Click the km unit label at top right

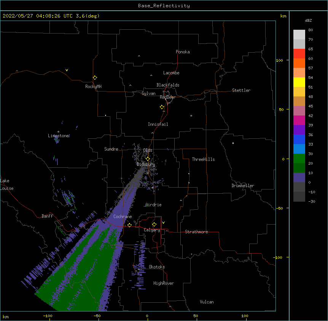[x=283, y=16]
